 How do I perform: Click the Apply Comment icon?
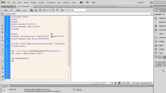2,59
